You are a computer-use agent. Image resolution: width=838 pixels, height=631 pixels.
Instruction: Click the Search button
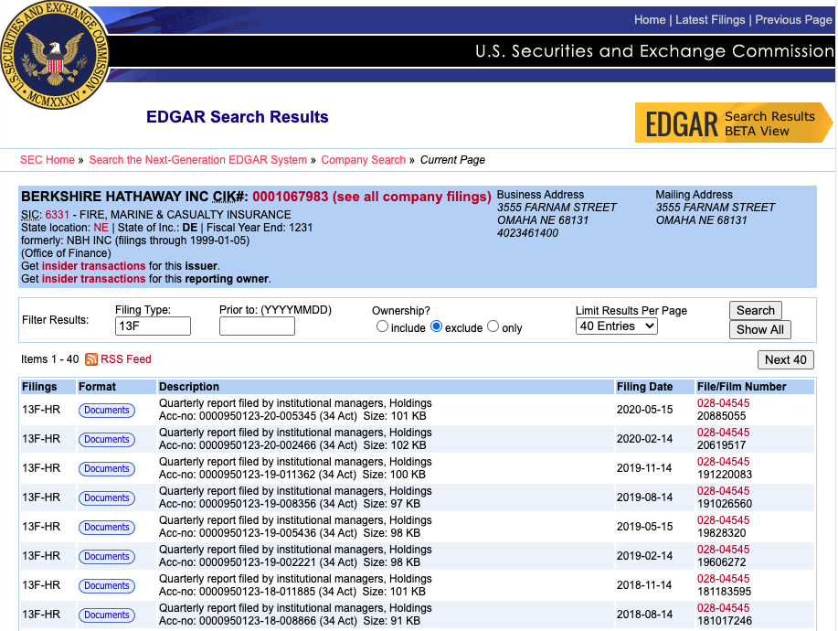pos(756,311)
